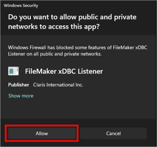
Task: Choose the Allow button highlighted in red
Action: [42, 133]
